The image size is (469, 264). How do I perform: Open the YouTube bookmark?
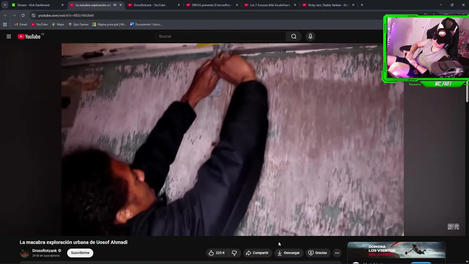[x=39, y=24]
